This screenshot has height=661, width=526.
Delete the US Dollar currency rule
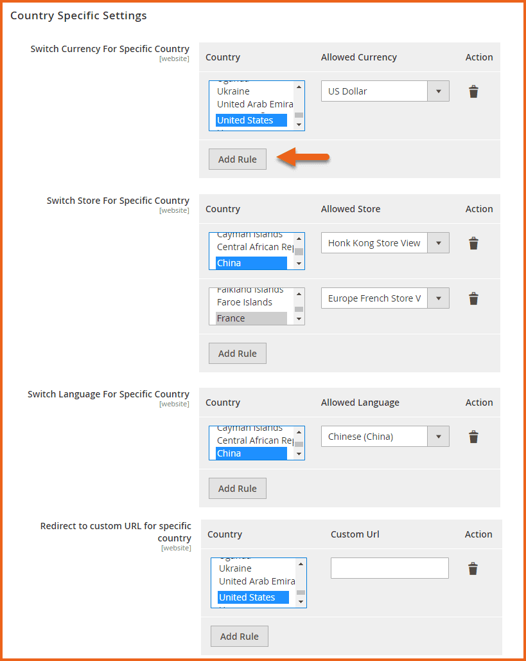[473, 91]
